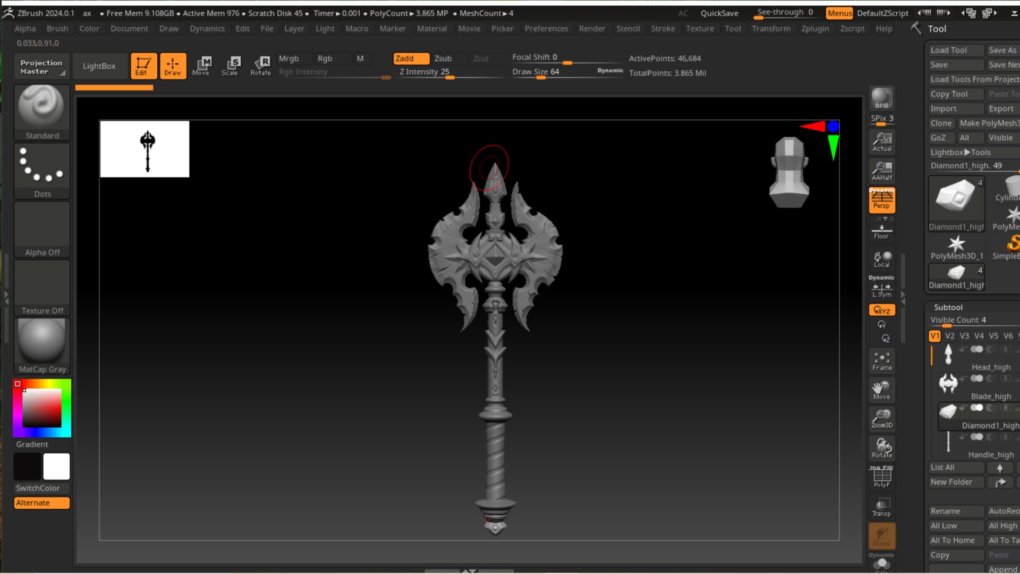Open the Dots stroke picker
This screenshot has width=1020, height=574.
pos(42,171)
